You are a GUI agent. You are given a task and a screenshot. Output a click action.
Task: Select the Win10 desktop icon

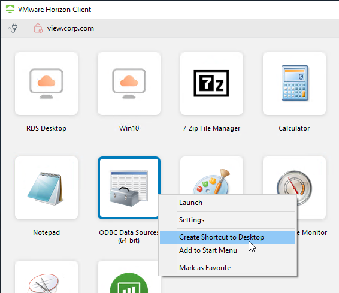pos(129,83)
